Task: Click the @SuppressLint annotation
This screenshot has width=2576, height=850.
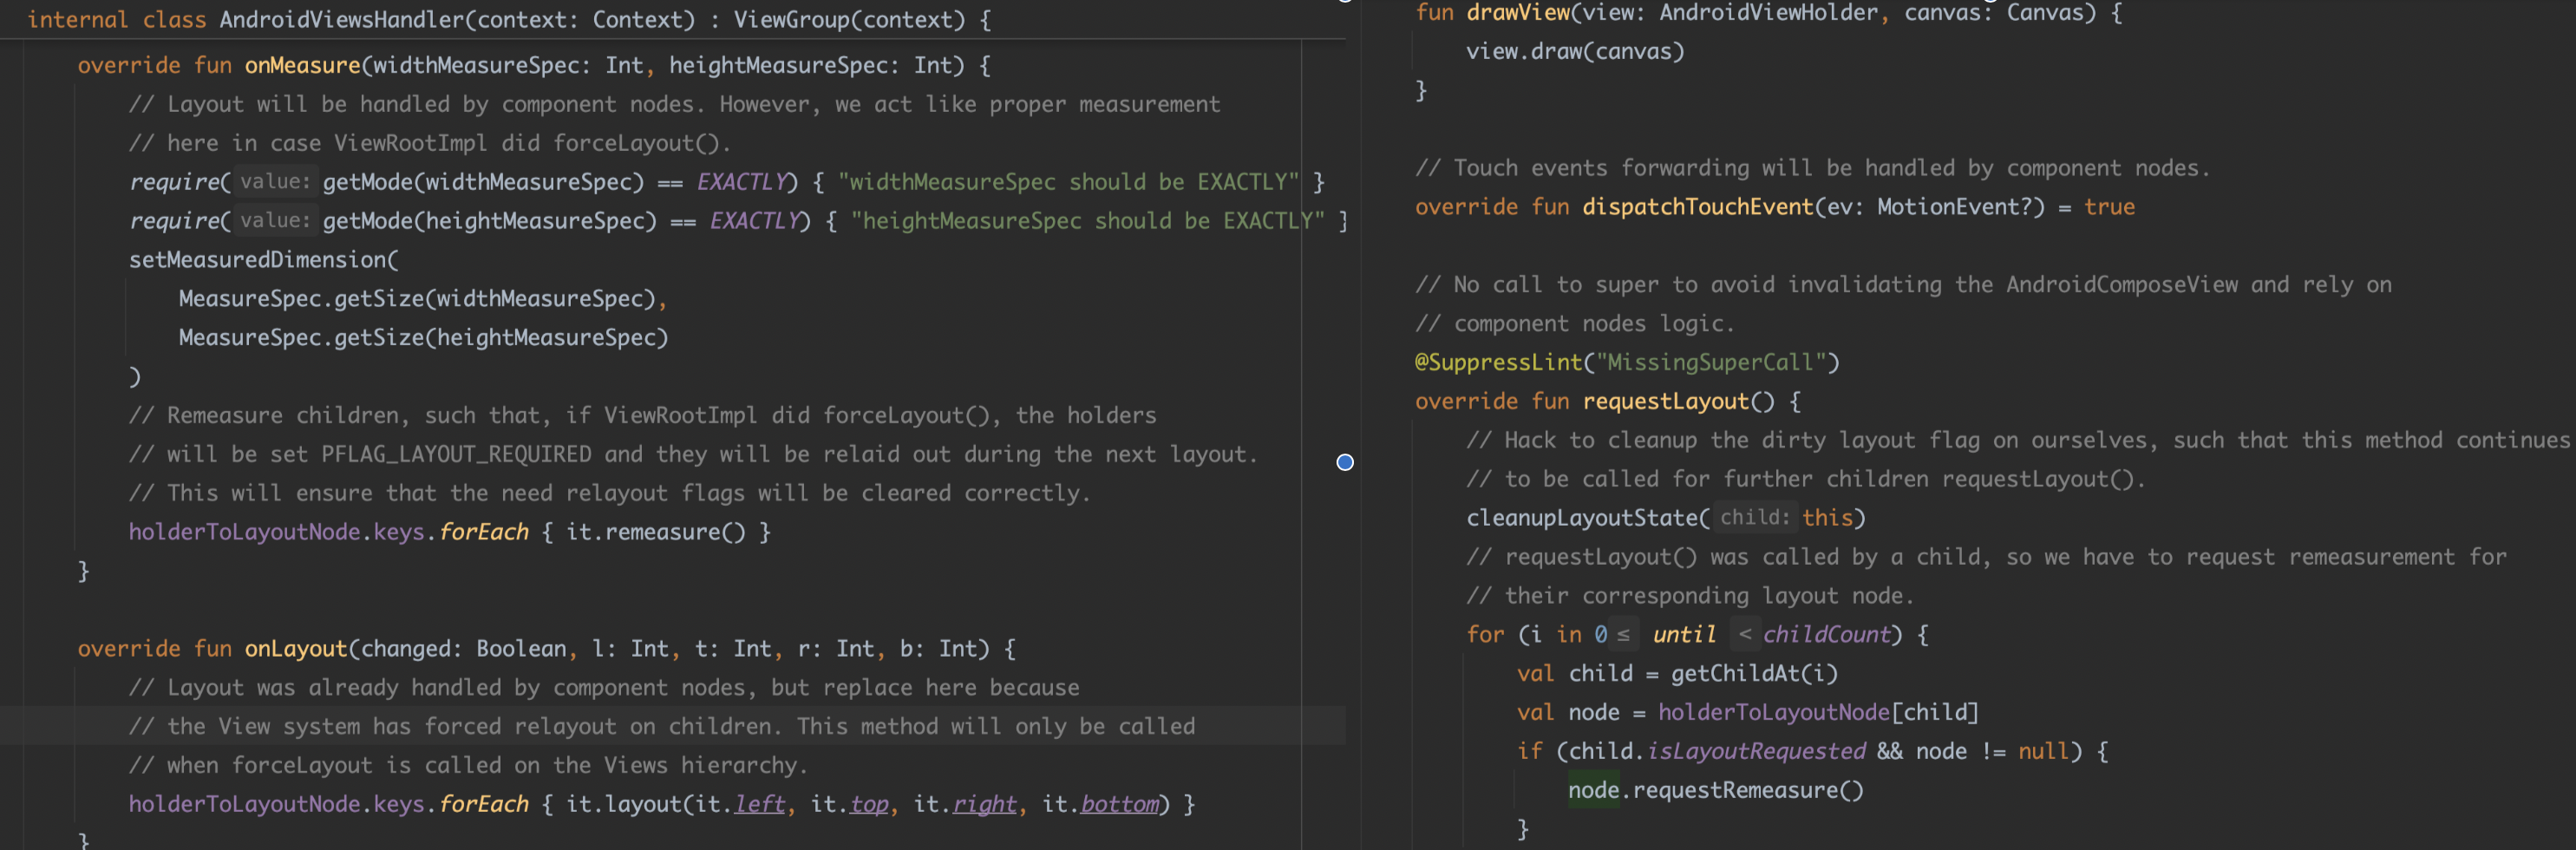Action: point(1498,363)
